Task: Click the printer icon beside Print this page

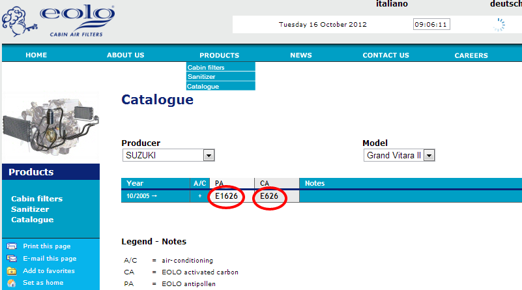Action: pyautogui.click(x=12, y=246)
